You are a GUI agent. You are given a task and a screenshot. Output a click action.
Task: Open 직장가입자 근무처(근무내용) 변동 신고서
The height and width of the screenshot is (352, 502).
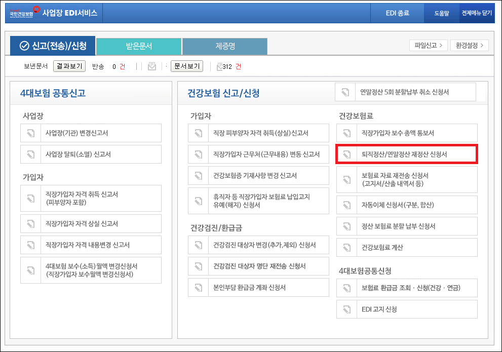click(259, 154)
